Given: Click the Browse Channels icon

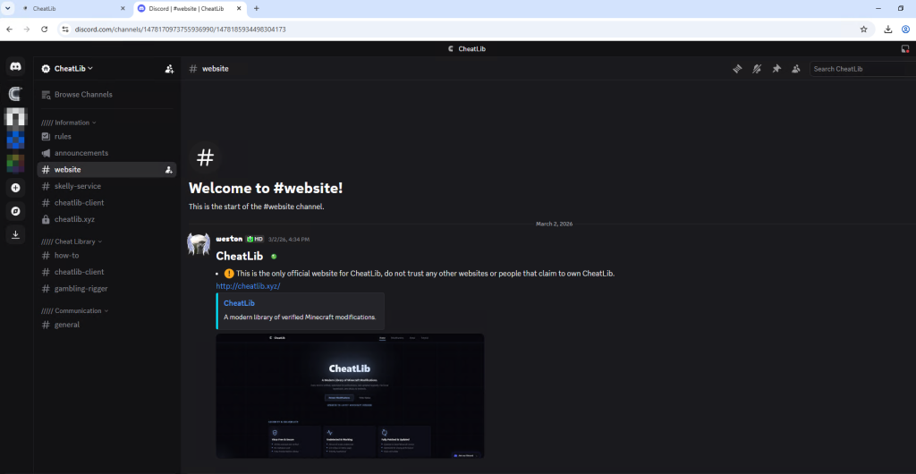Looking at the screenshot, I should pyautogui.click(x=47, y=95).
